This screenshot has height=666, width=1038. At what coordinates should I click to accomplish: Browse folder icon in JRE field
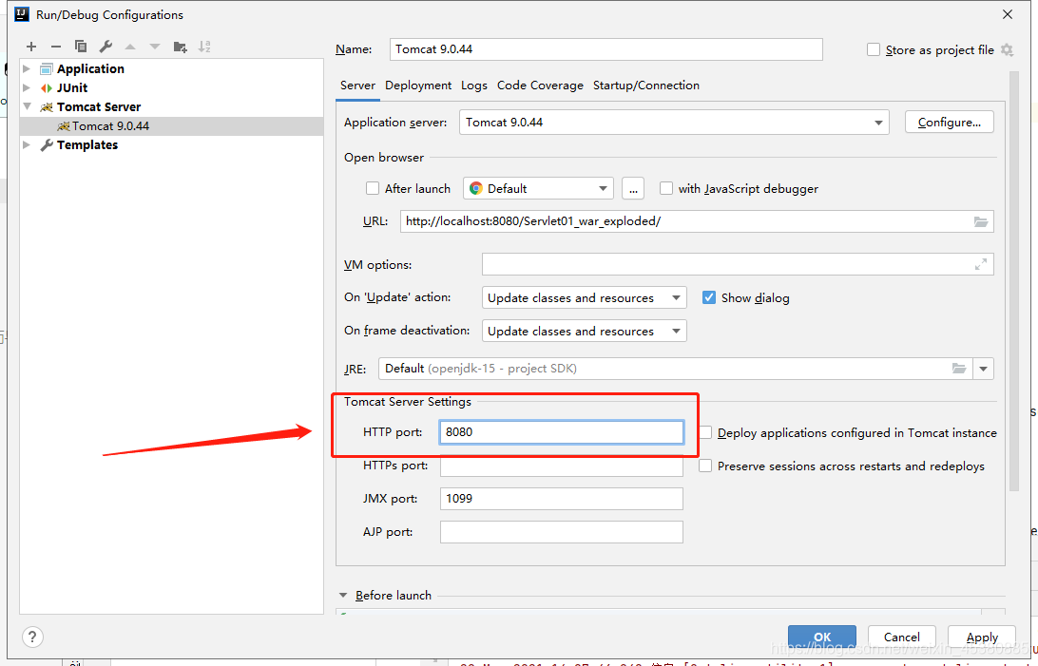tap(958, 369)
